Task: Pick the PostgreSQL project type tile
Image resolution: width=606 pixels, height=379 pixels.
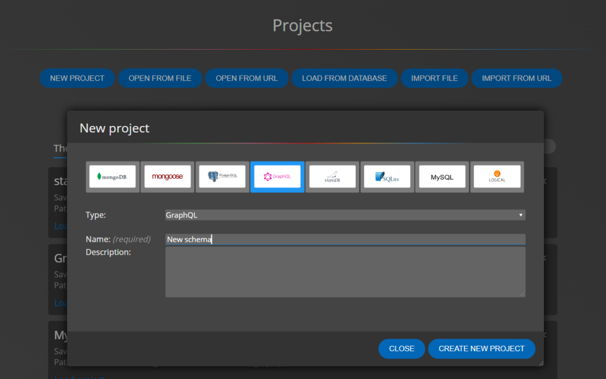Action: pos(223,177)
